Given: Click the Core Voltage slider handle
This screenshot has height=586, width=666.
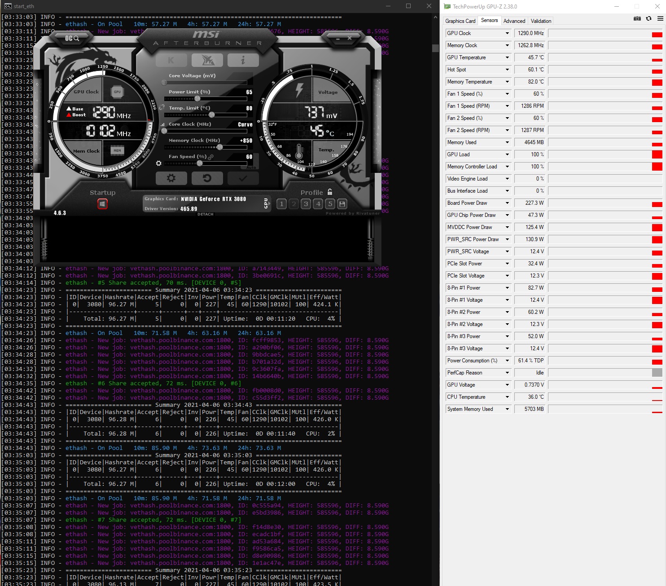Looking at the screenshot, I should coord(164,82).
